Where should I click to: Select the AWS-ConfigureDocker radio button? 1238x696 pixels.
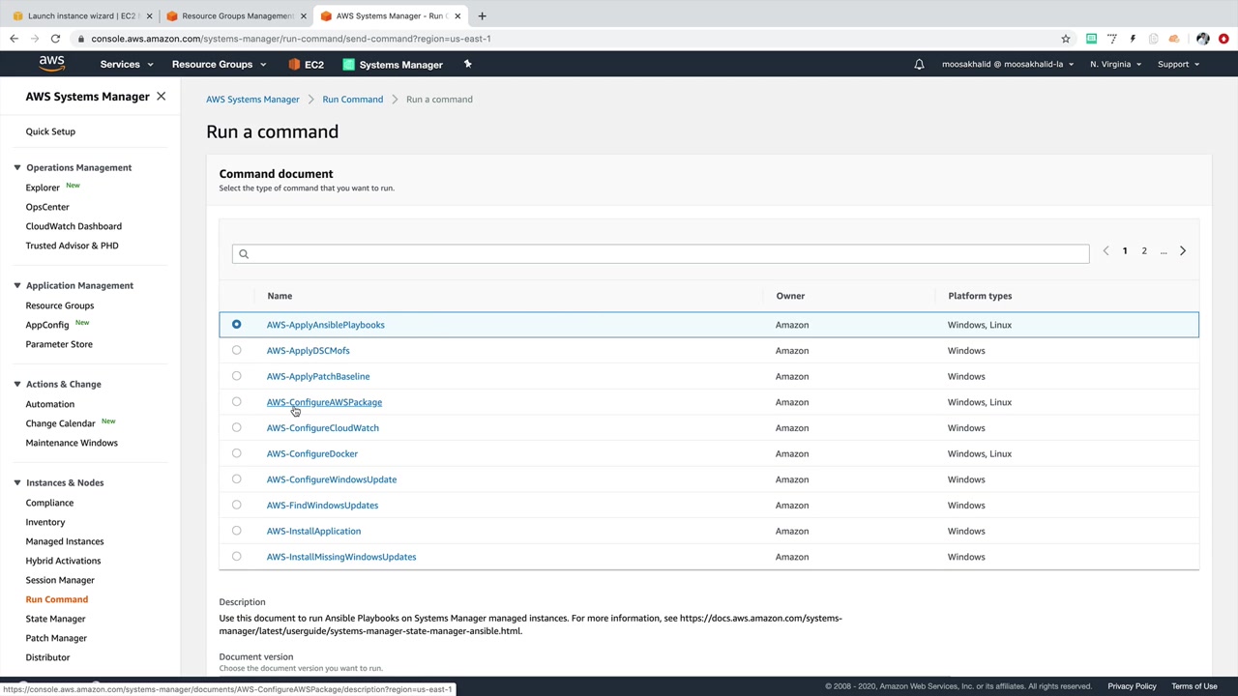237,453
